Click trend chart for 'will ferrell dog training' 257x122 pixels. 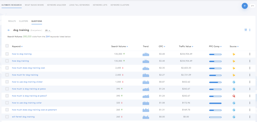tap(146, 117)
